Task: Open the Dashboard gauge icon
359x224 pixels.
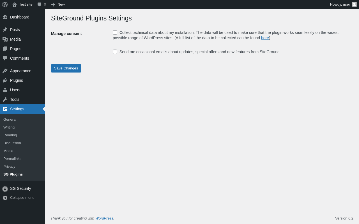Action: click(5, 17)
